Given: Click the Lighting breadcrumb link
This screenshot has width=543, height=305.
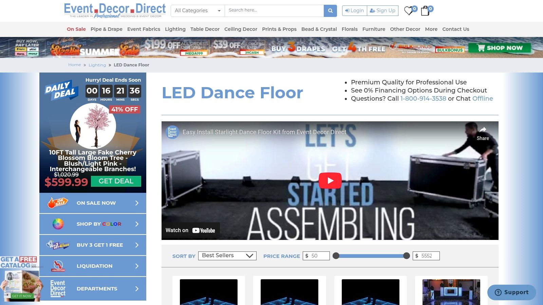Looking at the screenshot, I should pos(97,65).
